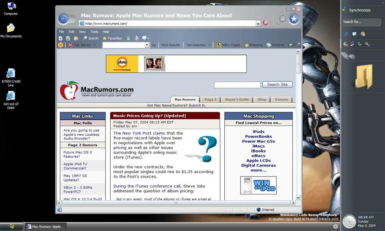Click the History toolbar icon
Viewport: 385px width, 231px height.
coord(128,38)
